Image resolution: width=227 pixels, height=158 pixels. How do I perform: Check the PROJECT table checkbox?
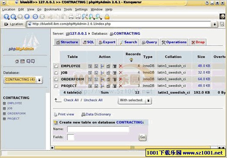pyautogui.click(x=56, y=86)
